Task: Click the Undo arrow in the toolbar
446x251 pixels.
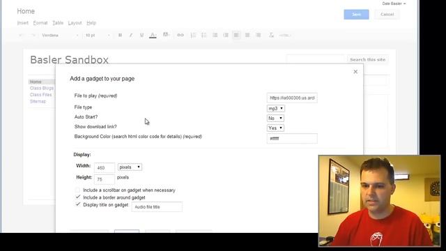Action: pyautogui.click(x=21, y=36)
